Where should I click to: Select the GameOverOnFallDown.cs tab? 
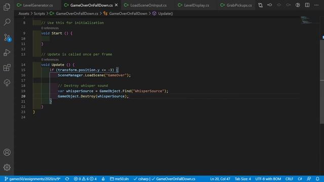point(91,5)
